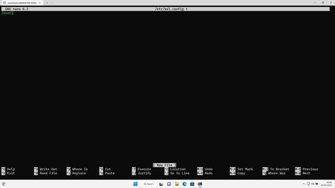Click the Cut shortcut label

[108, 169]
